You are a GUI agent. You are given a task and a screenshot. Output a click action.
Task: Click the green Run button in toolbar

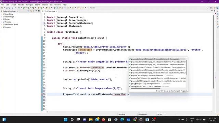point(24,8)
